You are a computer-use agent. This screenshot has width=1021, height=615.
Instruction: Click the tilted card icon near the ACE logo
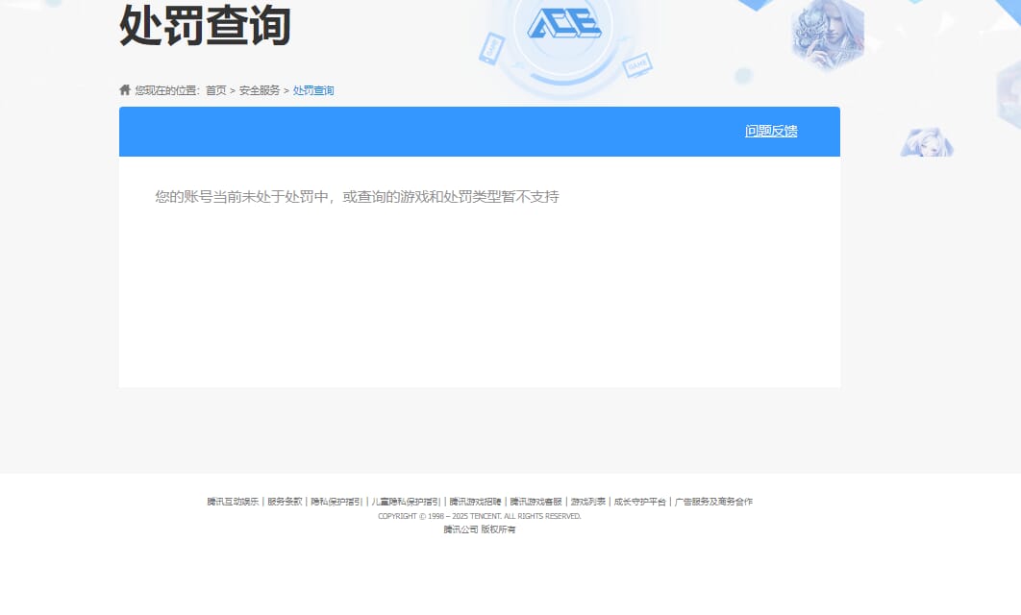492,49
